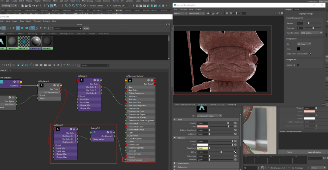328x170 pixels.
Task: Click the Show button in Hypershade browser
Action: click(86, 28)
